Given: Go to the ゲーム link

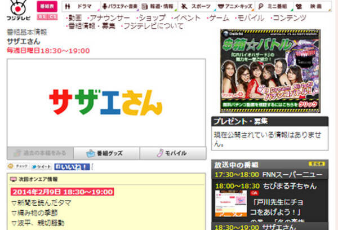Looking at the screenshot, I should pyautogui.click(x=219, y=18).
